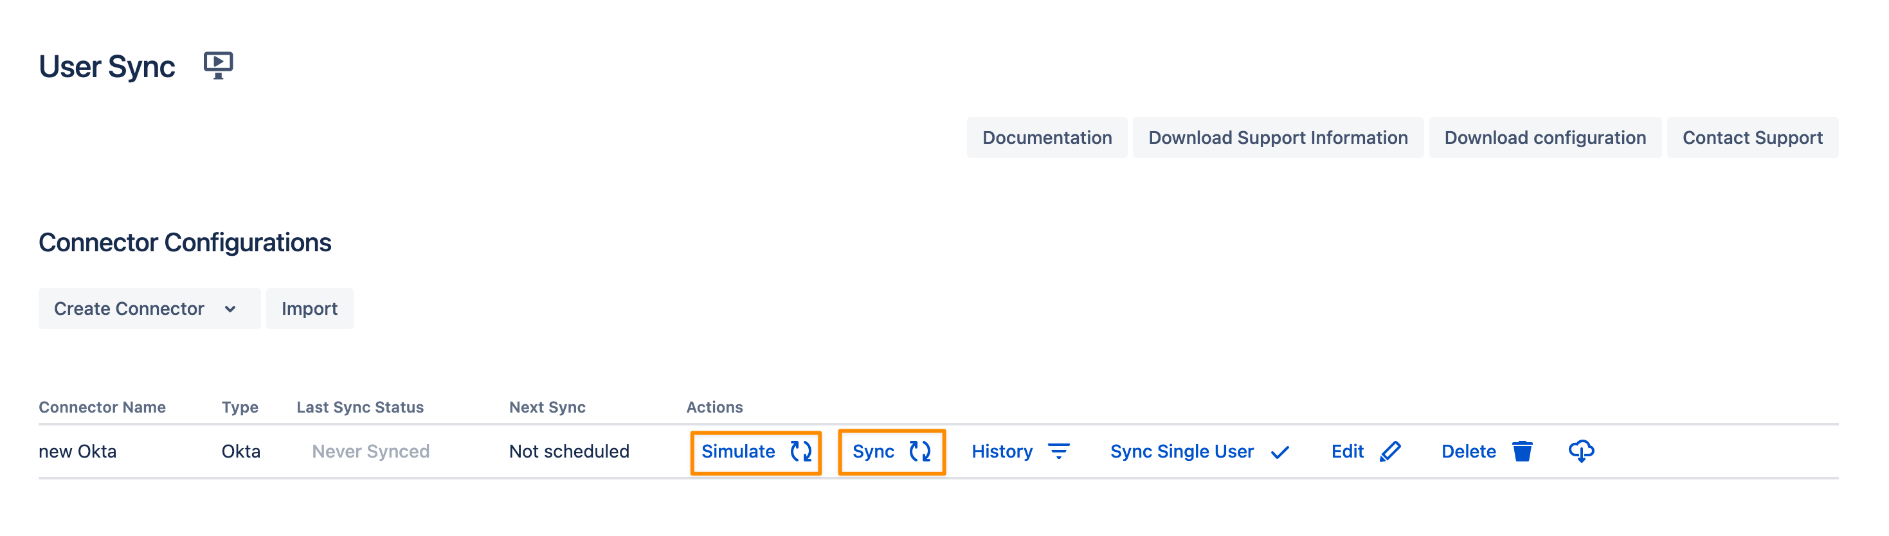The image size is (1889, 536).
Task: Click the Contact Support button
Action: [1752, 138]
